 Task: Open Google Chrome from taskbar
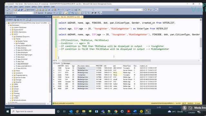[116, 111]
